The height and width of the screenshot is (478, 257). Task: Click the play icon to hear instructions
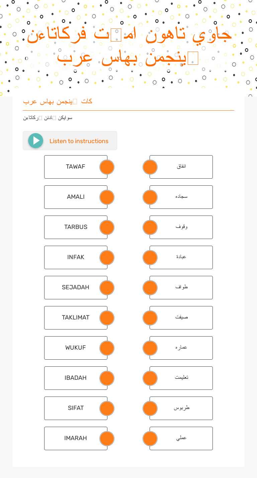click(36, 141)
